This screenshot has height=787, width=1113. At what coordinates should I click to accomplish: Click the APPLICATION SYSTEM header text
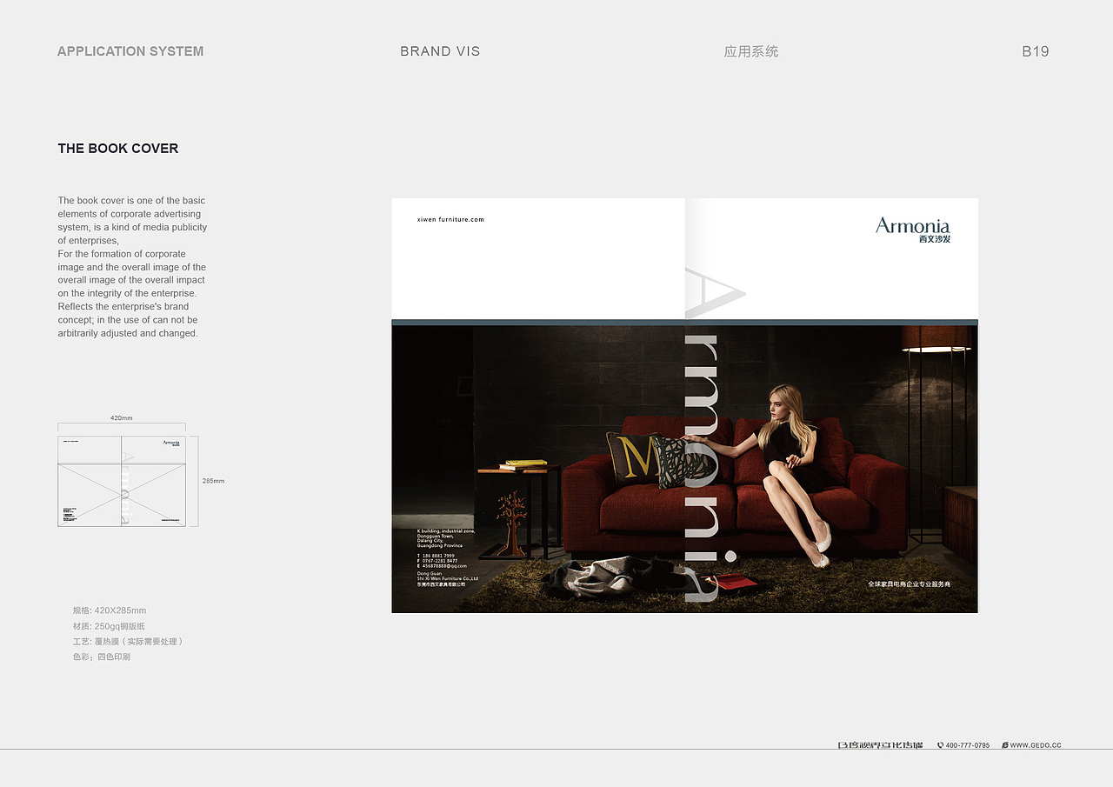click(130, 51)
